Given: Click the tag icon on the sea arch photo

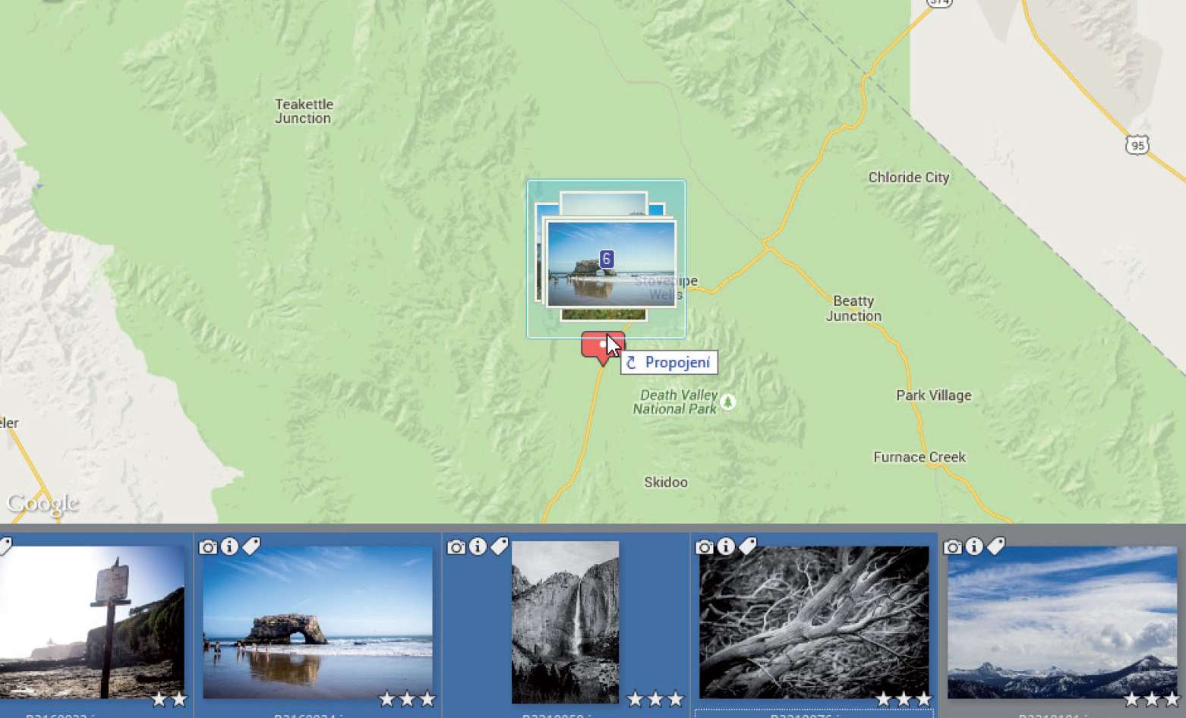Looking at the screenshot, I should click(251, 546).
